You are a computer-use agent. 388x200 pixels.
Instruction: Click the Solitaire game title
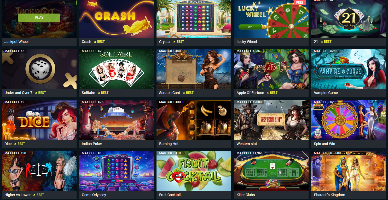pos(88,93)
